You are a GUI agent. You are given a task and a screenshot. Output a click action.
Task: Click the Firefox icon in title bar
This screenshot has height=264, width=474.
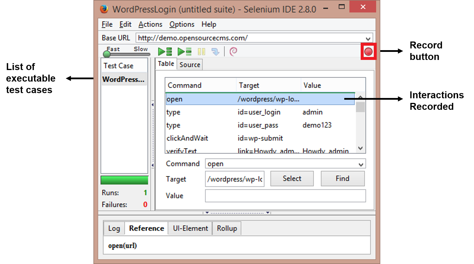coord(104,9)
